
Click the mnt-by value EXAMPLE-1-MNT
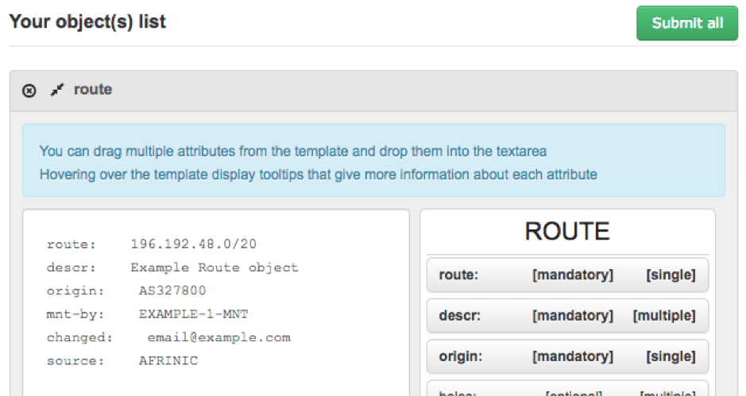pos(194,314)
